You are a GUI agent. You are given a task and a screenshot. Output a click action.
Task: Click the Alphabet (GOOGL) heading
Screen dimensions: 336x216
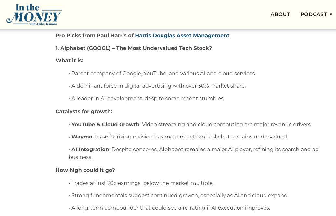(134, 48)
